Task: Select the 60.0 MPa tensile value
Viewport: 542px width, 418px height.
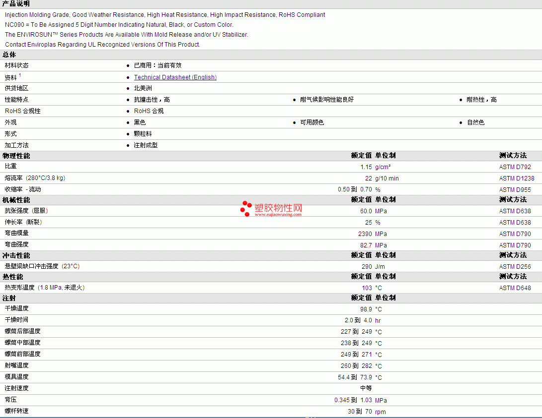Action: (373, 211)
